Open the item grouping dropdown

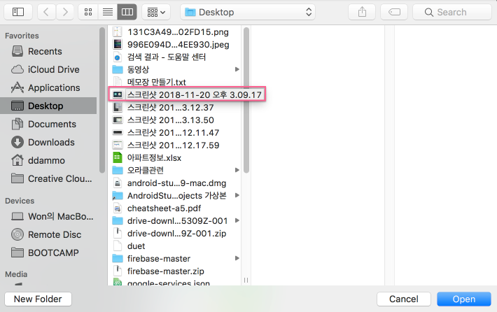[x=156, y=12]
